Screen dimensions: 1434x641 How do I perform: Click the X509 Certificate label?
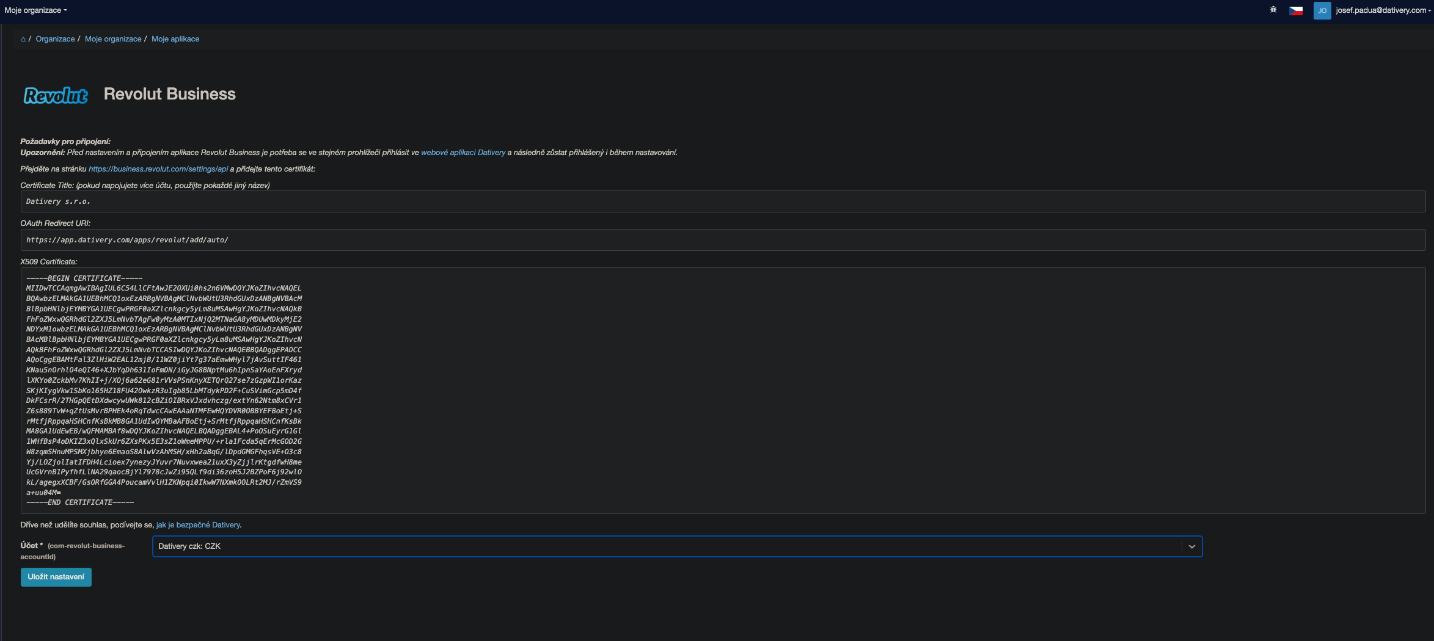click(x=49, y=262)
